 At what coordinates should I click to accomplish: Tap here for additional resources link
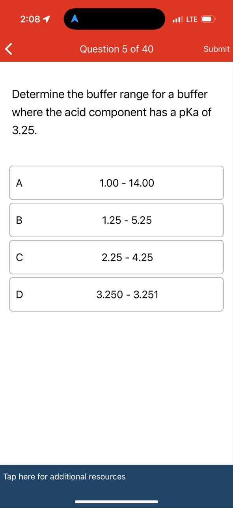click(x=65, y=477)
